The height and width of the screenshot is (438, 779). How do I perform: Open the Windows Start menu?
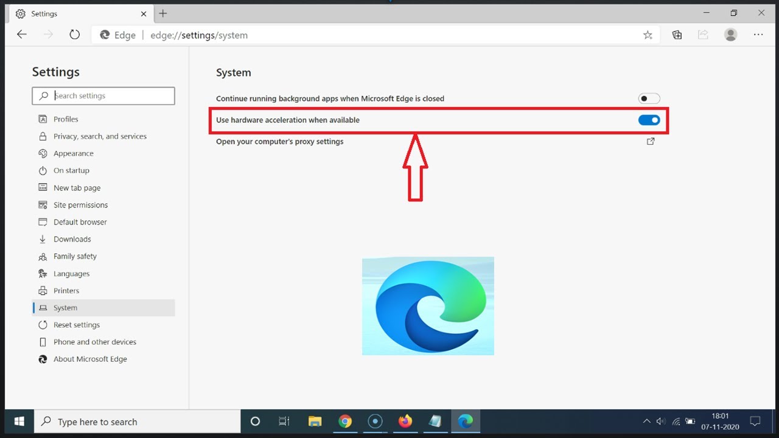19,421
